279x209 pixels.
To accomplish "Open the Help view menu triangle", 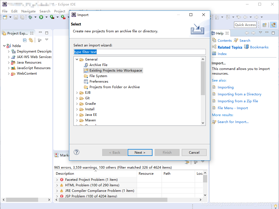I will [260, 32].
